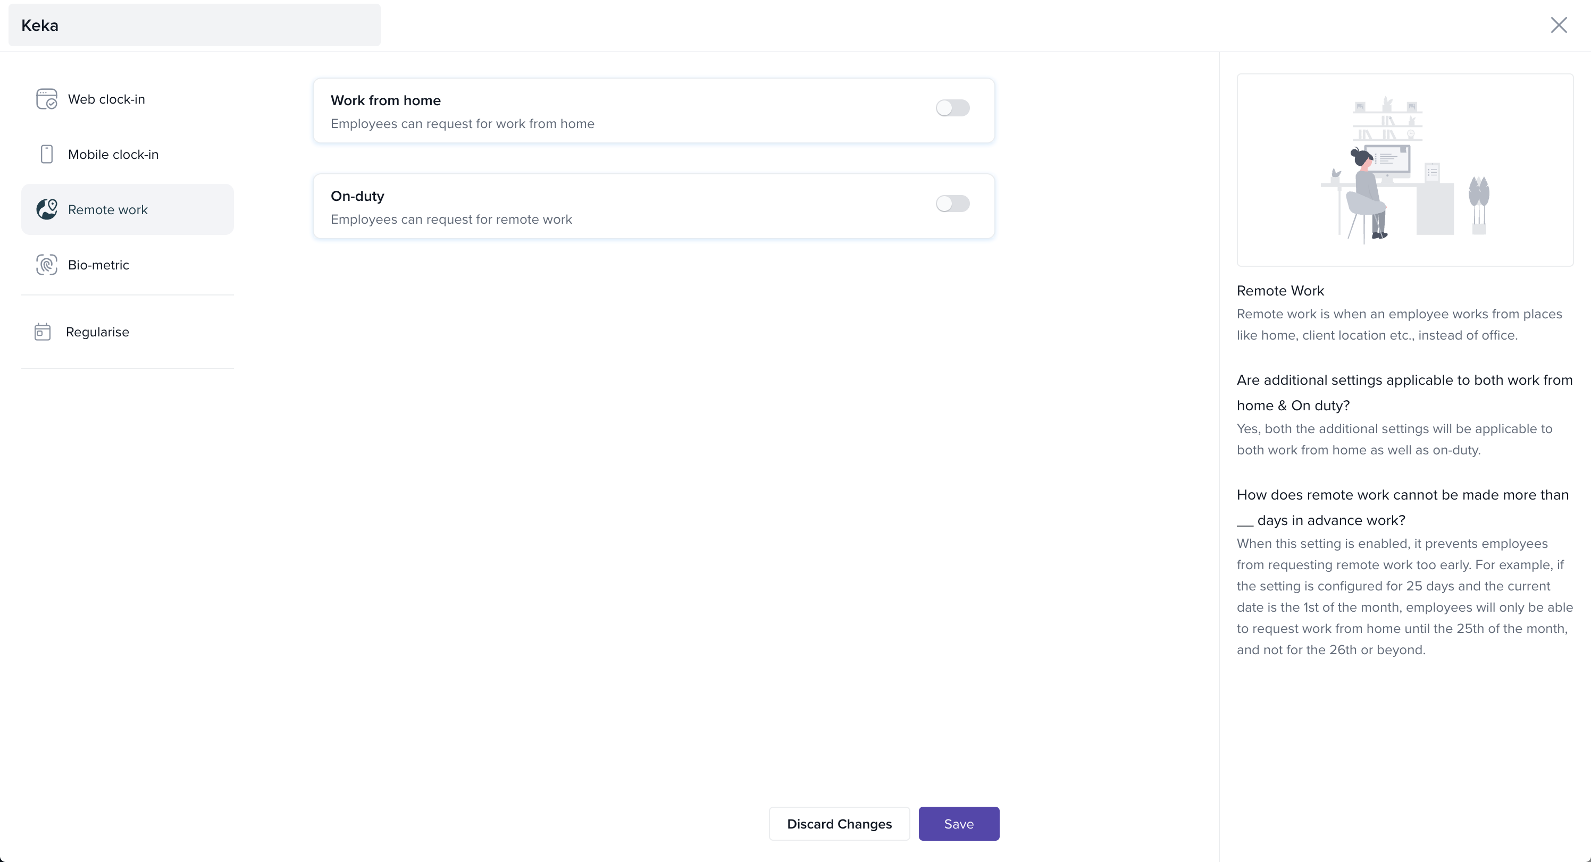Select the Remote work menu label

click(x=107, y=210)
